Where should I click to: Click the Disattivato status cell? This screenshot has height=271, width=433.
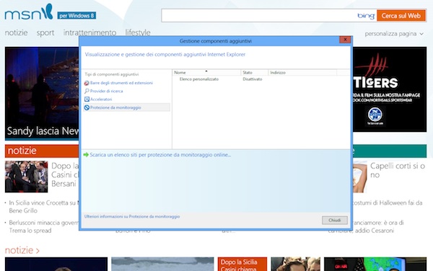pos(253,79)
